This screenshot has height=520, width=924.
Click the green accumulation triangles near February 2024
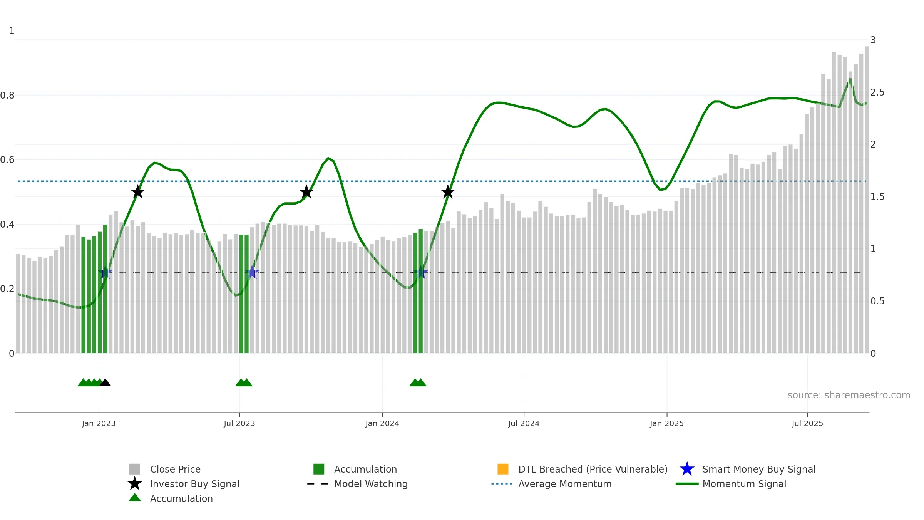[418, 382]
